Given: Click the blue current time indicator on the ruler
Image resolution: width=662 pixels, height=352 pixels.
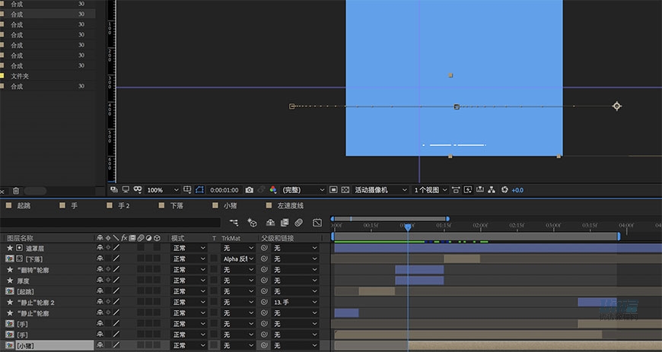Looking at the screenshot, I should [x=408, y=227].
